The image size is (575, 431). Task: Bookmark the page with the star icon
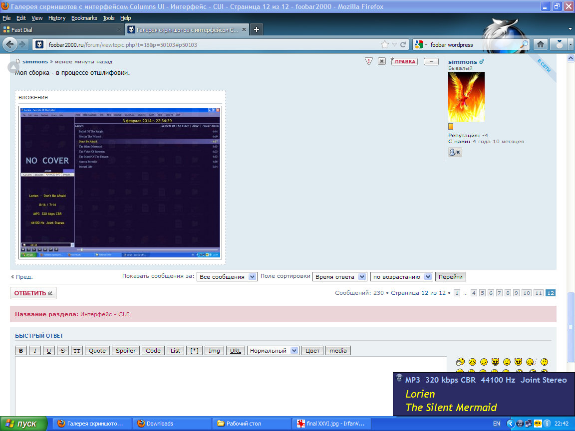pyautogui.click(x=384, y=44)
